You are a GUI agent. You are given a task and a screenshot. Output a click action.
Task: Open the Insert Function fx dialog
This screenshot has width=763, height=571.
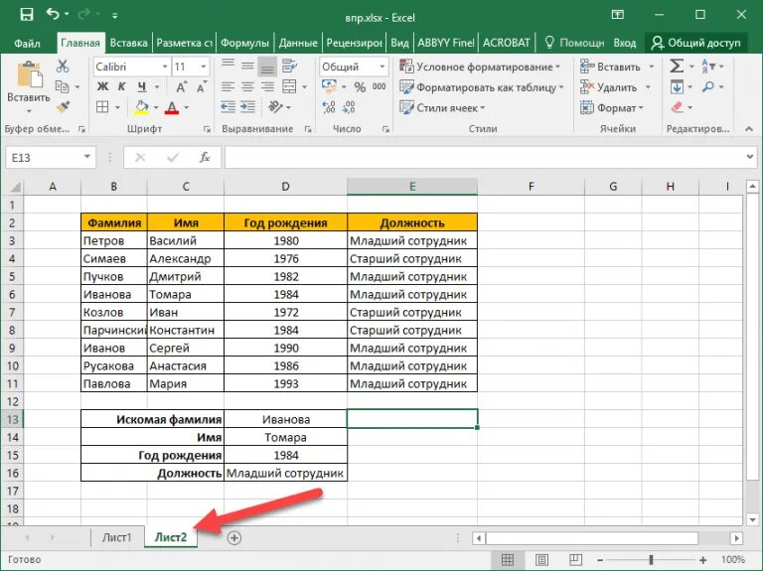pos(205,157)
